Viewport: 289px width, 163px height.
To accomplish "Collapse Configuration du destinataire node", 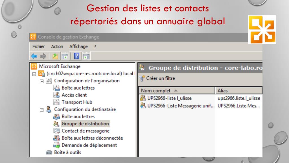I will click(42, 110).
